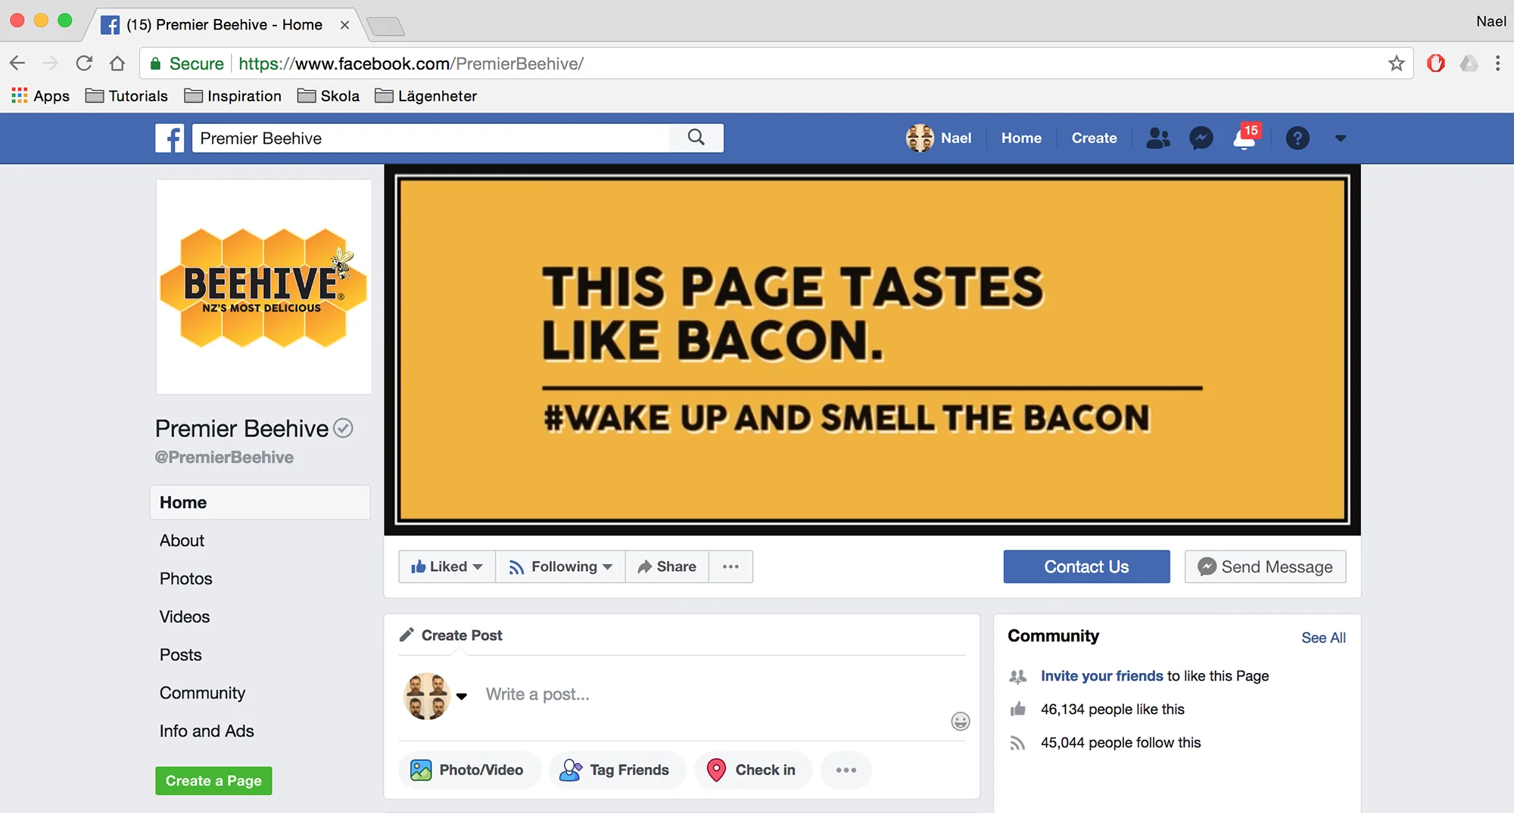Open a new browser tab
1514x813 pixels.
[386, 27]
